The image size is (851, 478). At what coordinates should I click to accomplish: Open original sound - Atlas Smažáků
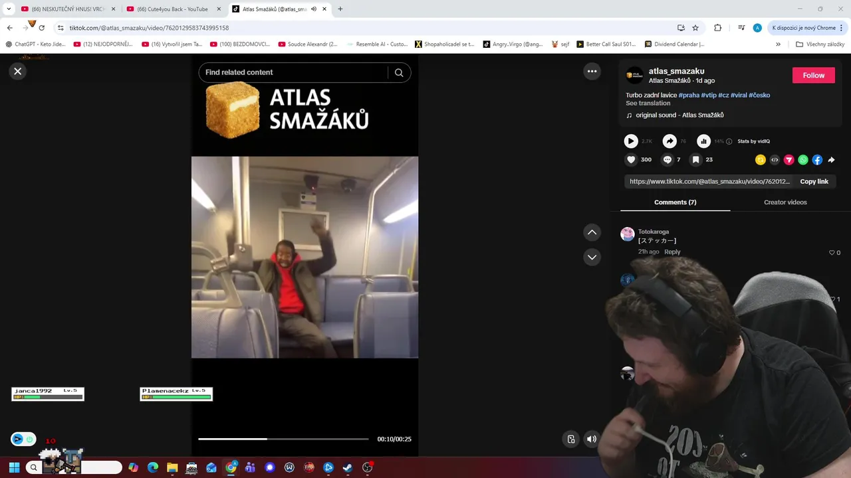click(x=679, y=115)
